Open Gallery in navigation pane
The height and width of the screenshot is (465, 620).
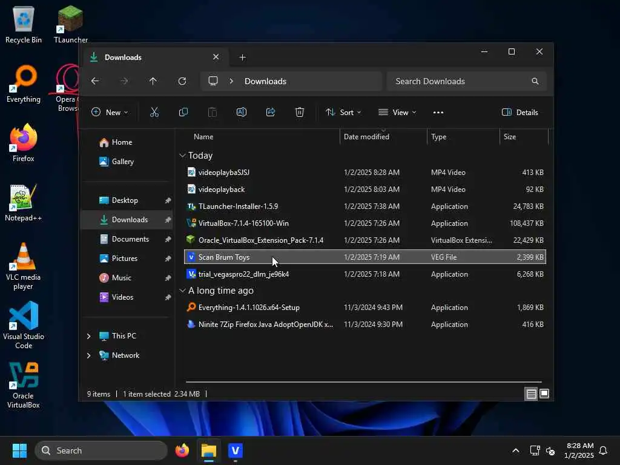122,161
